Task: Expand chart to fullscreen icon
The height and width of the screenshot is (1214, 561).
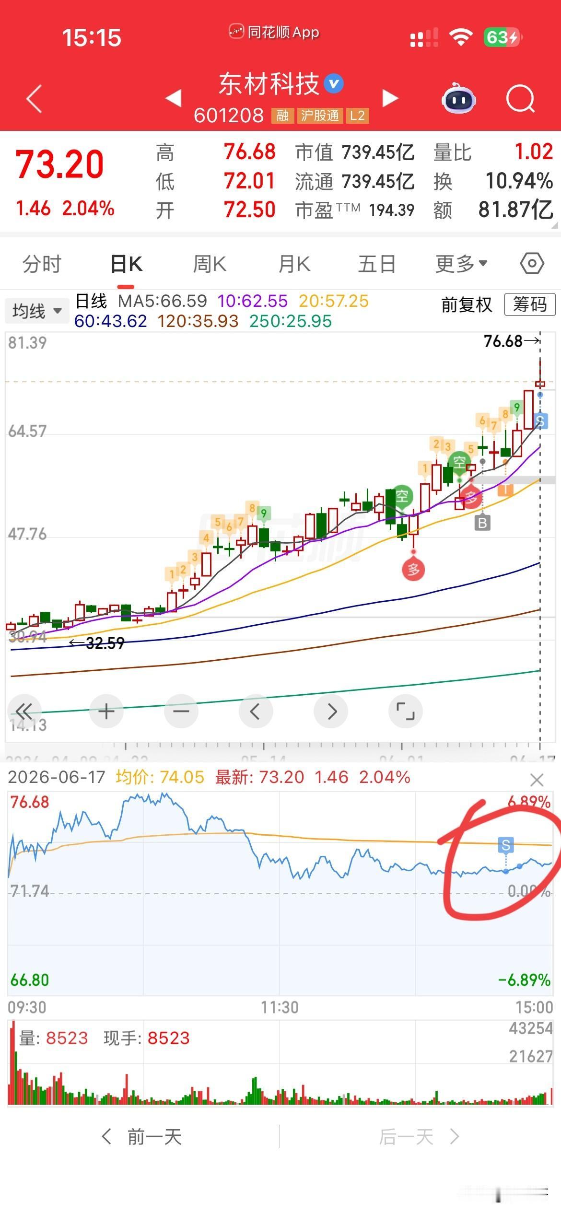Action: pos(406,711)
